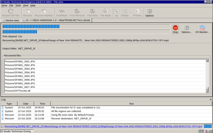The width and height of the screenshot is (213, 133).
Task: Open the I/O Monitor
Action: [202, 29]
